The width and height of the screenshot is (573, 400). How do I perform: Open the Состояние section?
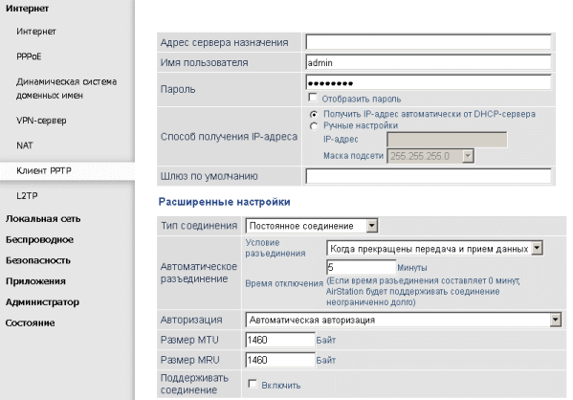tap(30, 322)
